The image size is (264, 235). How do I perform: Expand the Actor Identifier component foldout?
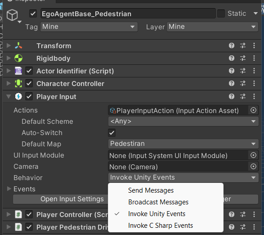point(9,71)
